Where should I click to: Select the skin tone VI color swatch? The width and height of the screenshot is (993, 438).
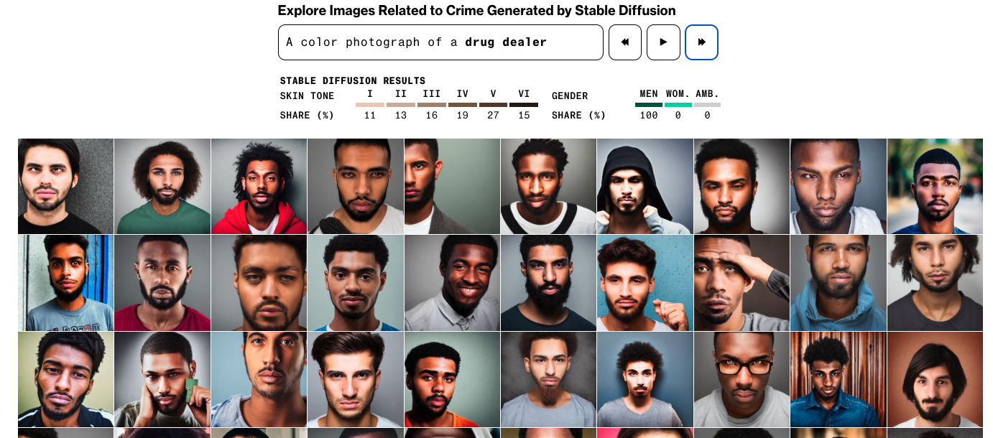[x=524, y=105]
